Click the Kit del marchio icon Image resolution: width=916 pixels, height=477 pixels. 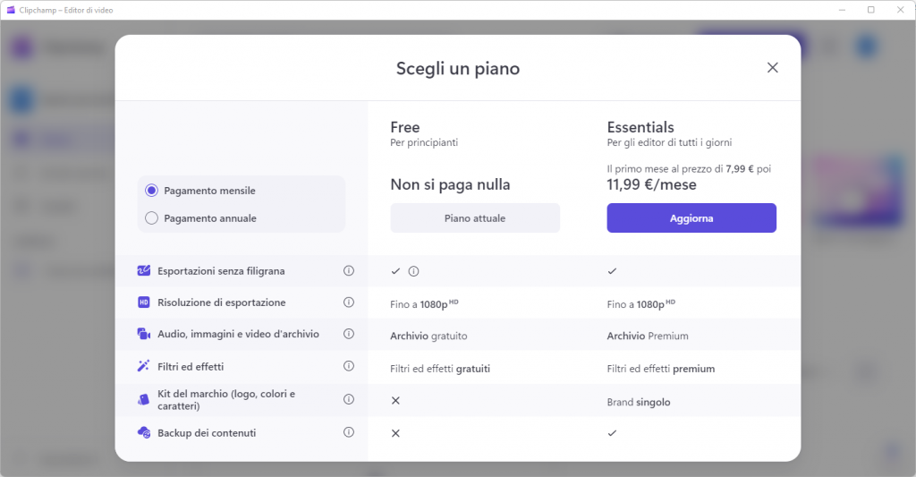pyautogui.click(x=144, y=400)
